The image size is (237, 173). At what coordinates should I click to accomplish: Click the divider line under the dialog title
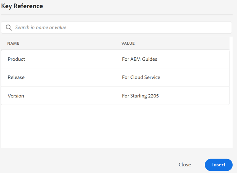117,15
